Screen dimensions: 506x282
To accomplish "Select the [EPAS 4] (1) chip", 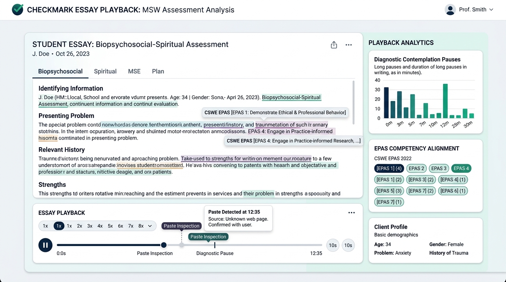I will [453, 180].
